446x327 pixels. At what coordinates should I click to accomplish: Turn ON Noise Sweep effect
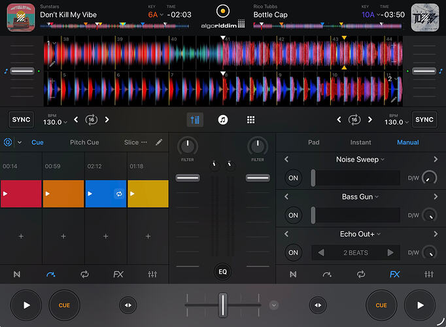click(293, 178)
